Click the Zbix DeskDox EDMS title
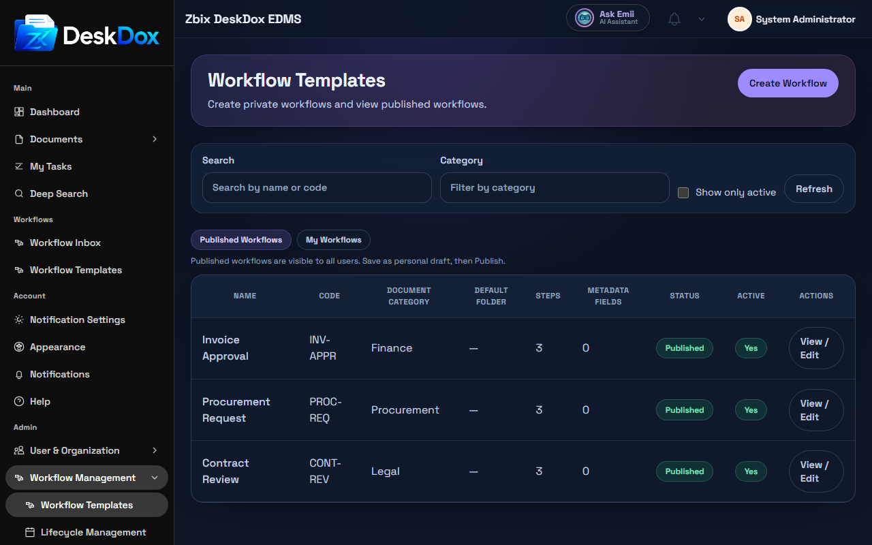 tap(243, 19)
